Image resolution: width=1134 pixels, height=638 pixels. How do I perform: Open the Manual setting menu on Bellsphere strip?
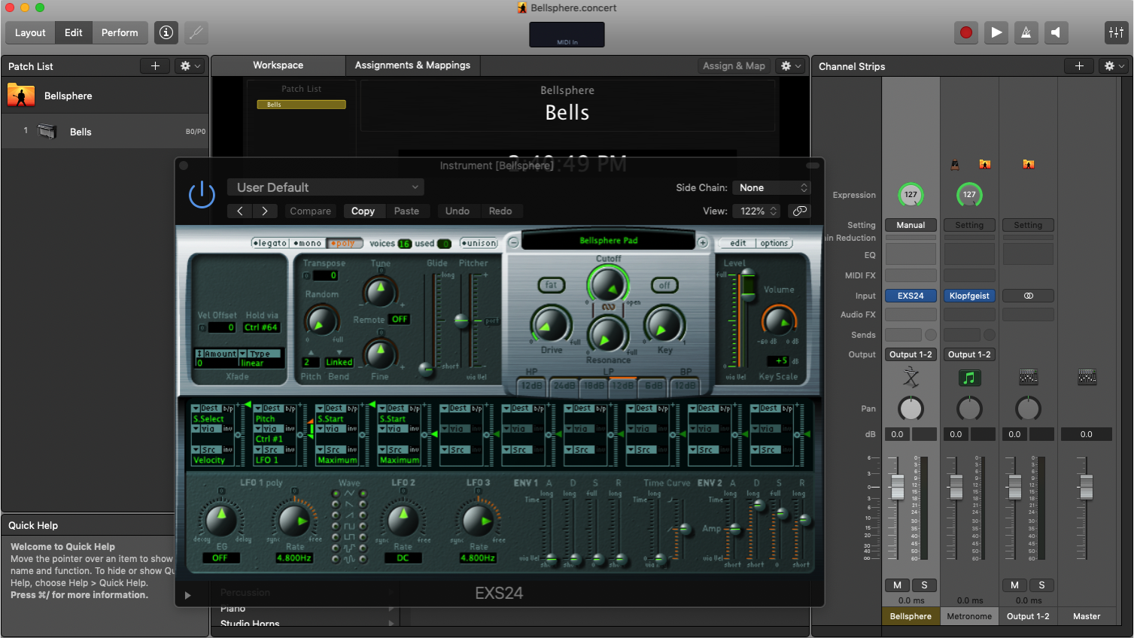pos(911,225)
